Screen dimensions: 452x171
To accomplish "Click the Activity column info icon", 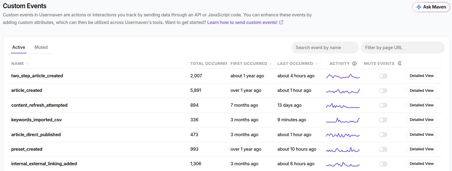I will click(354, 64).
